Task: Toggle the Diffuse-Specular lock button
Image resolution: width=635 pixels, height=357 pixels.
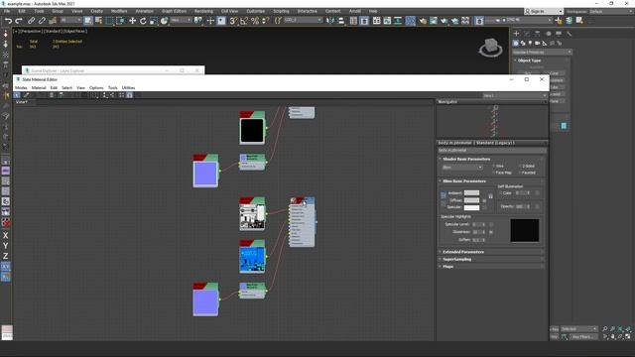Action: pyautogui.click(x=444, y=203)
